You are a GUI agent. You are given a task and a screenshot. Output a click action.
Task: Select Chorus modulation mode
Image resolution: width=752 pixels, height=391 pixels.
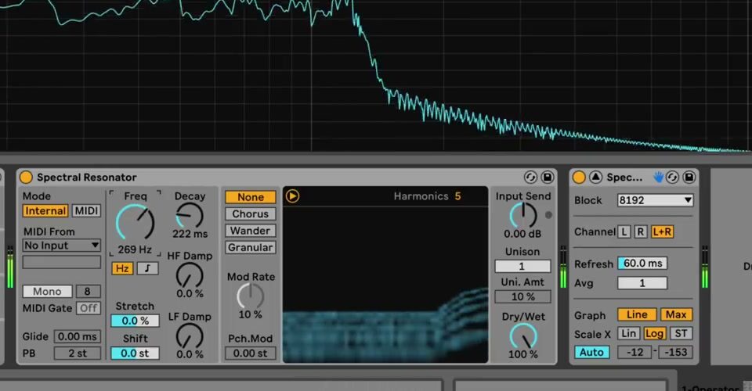click(x=251, y=214)
